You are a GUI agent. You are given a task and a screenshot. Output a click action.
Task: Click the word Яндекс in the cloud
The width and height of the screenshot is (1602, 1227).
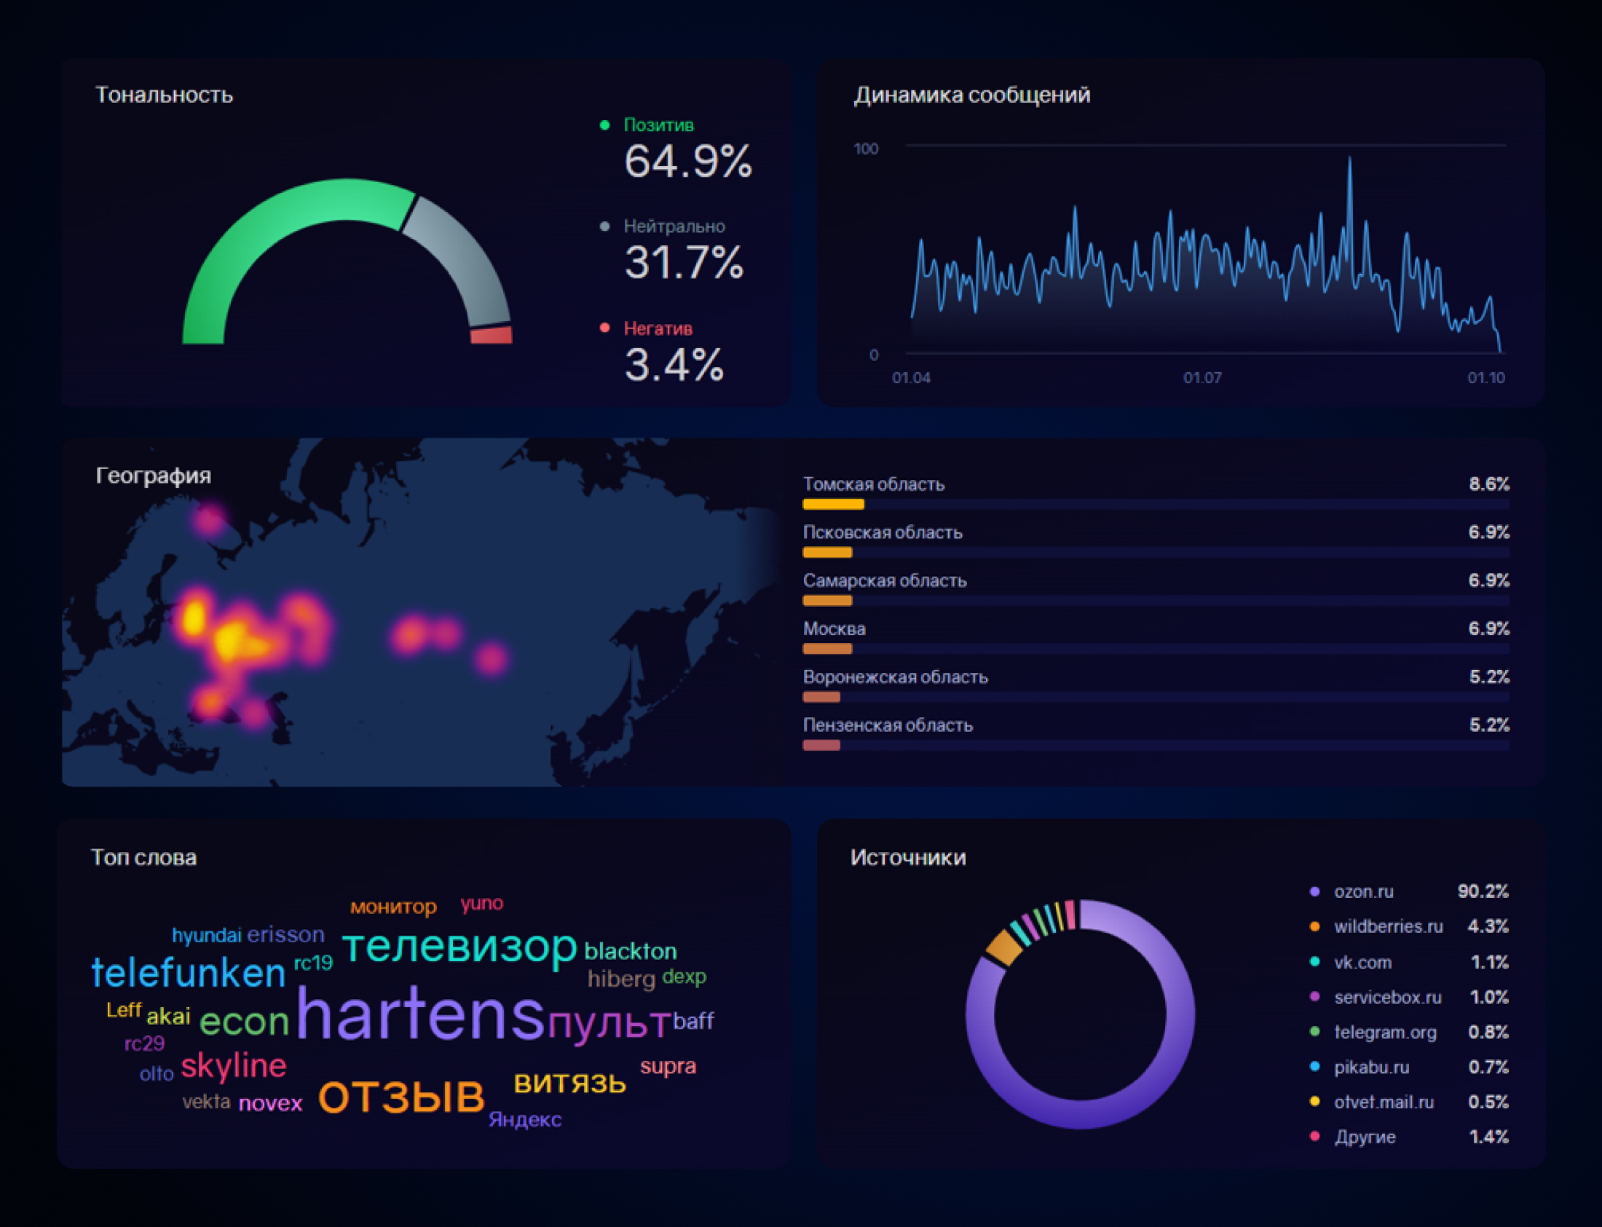point(525,1120)
